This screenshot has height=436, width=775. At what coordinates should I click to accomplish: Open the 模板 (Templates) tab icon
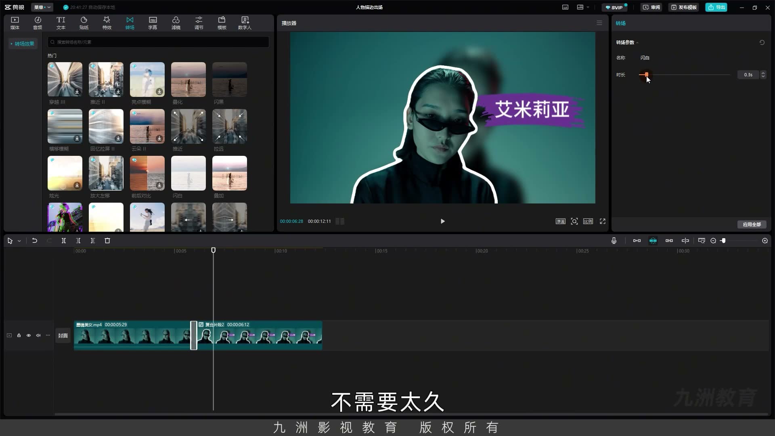point(222,23)
